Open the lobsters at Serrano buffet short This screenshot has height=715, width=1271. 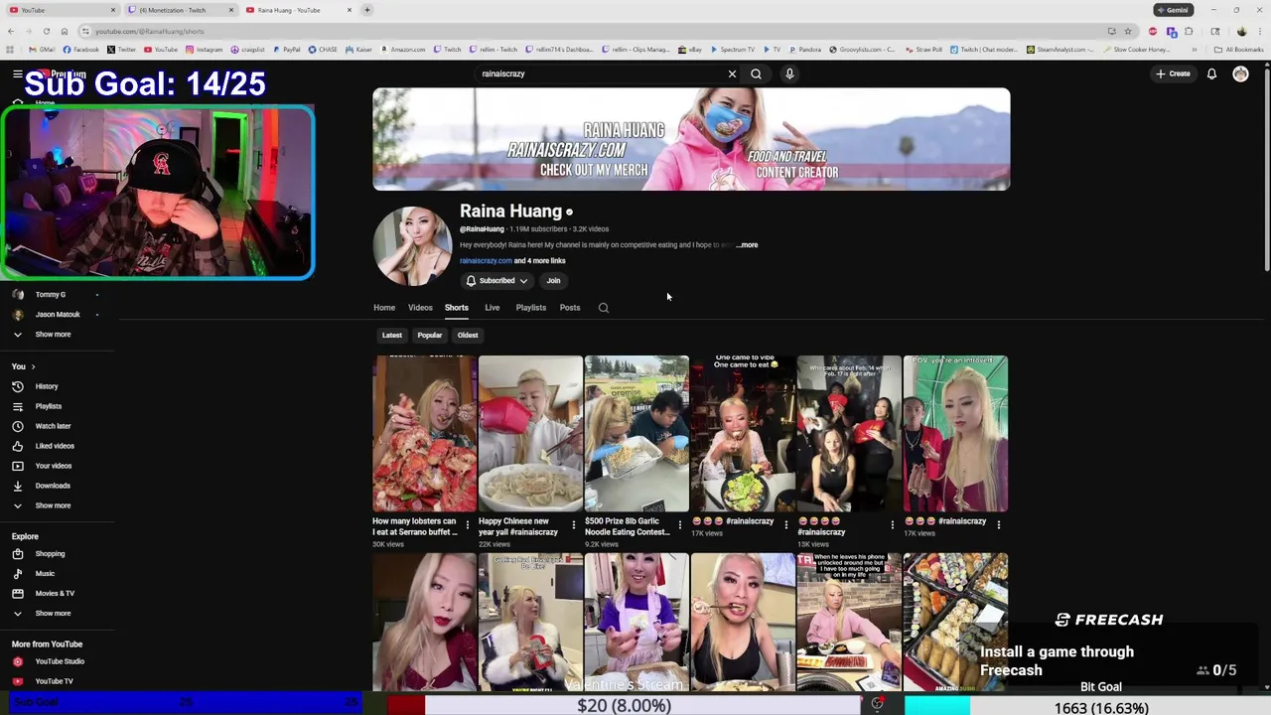425,434
